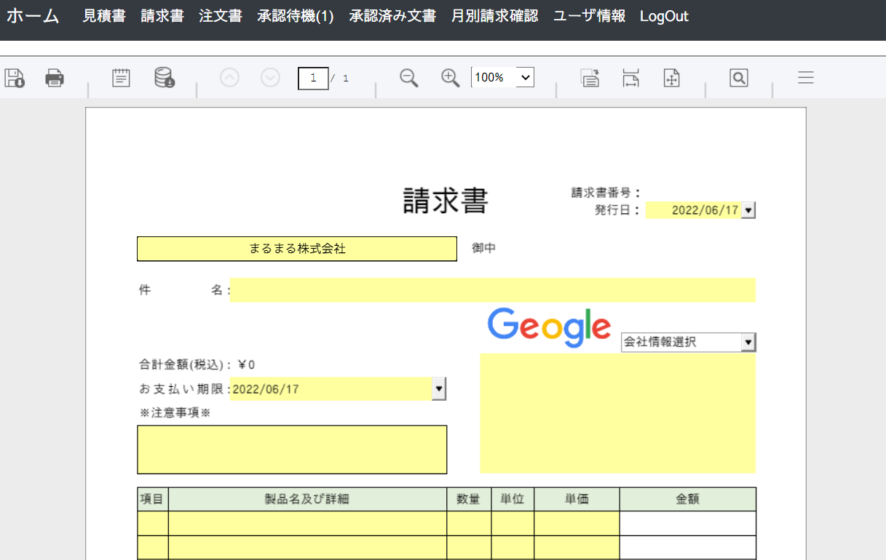Click the first row 数量 cell

470,524
